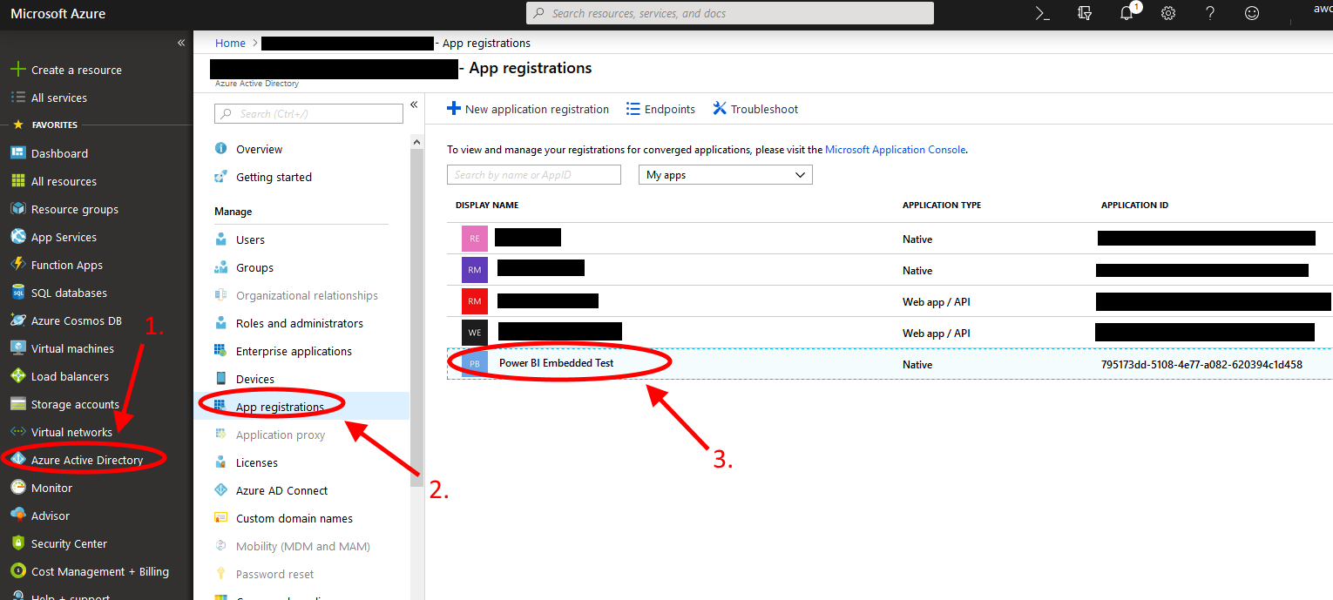Open portal settings gear icon
The width and height of the screenshot is (1333, 600).
coord(1168,13)
